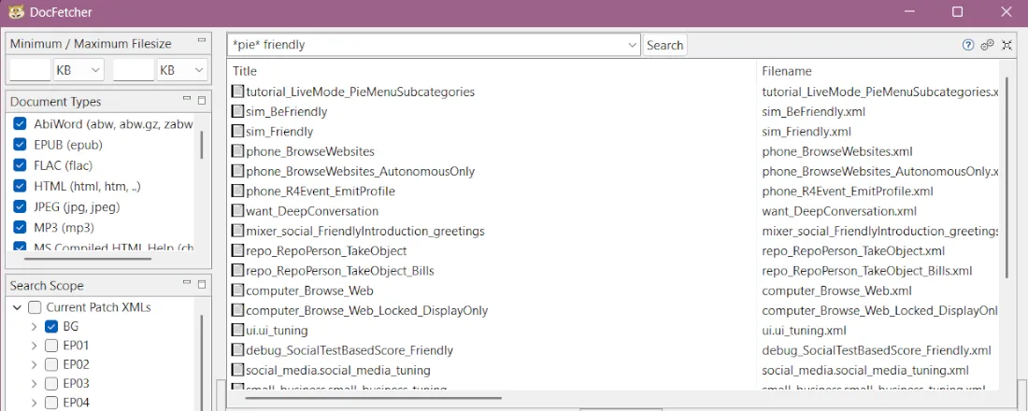
Task: Open the search history dropdown arrow
Action: pyautogui.click(x=632, y=45)
